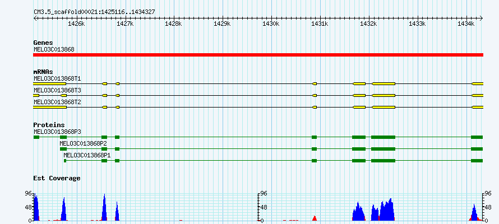Viewport: 499px width, 224px height.
Task: Click the 1433k ruler tick label
Action: click(417, 24)
